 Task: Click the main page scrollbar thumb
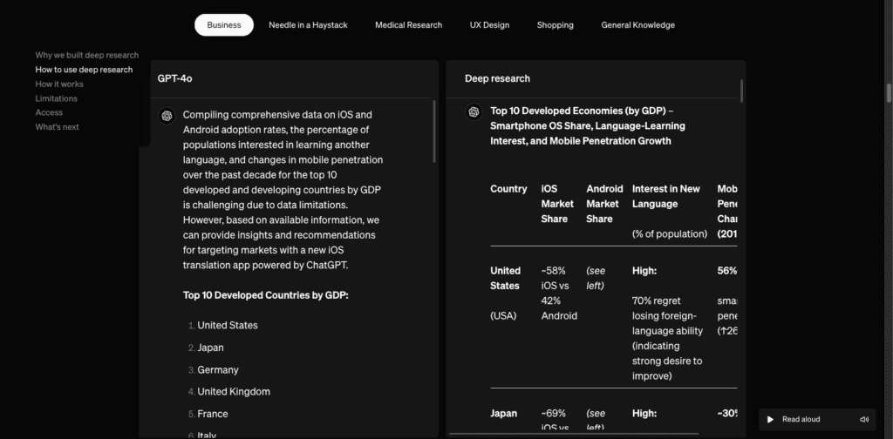coord(888,93)
